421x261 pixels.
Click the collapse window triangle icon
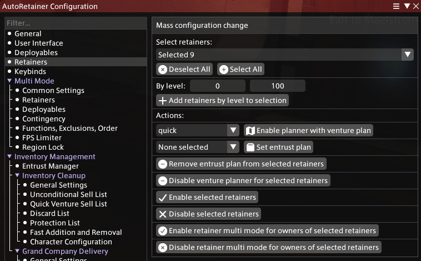click(406, 6)
